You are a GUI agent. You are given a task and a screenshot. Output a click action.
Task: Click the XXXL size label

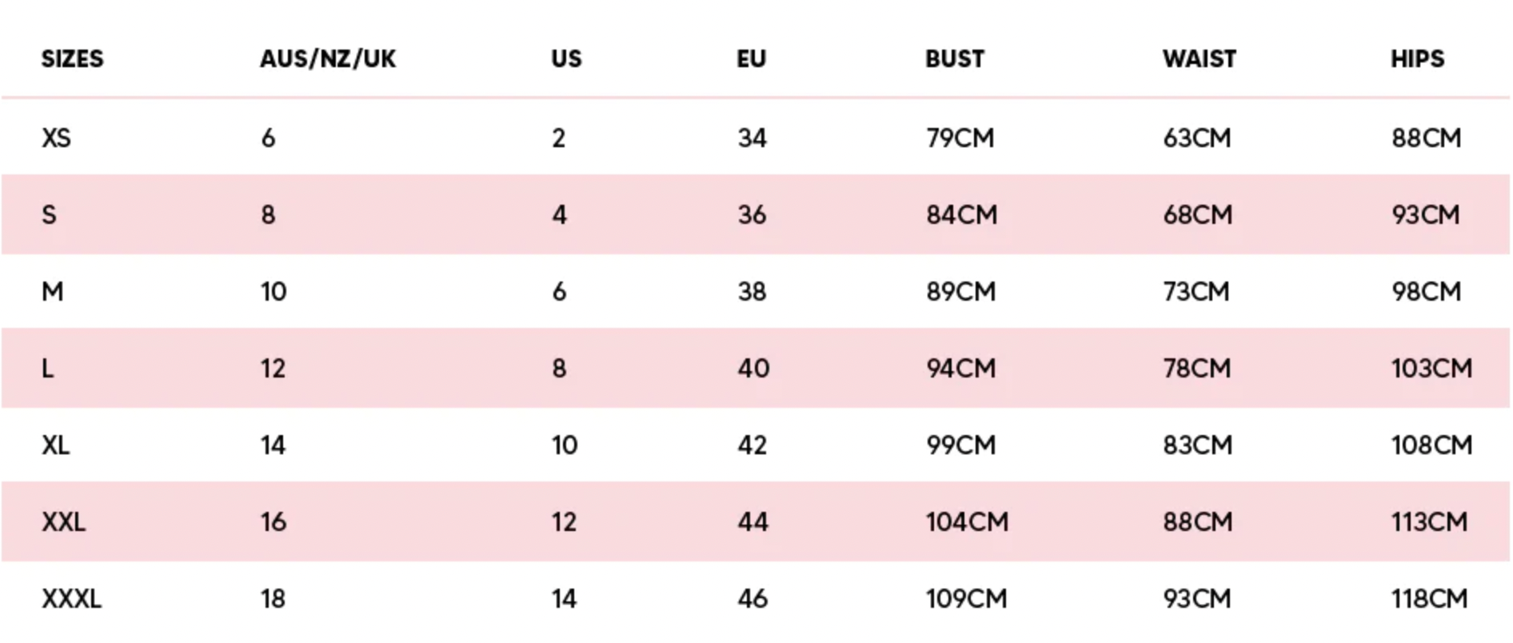(x=71, y=599)
